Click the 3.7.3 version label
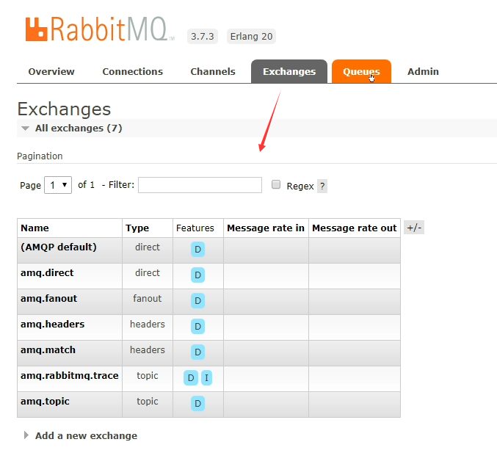The height and width of the screenshot is (453, 497). [203, 37]
